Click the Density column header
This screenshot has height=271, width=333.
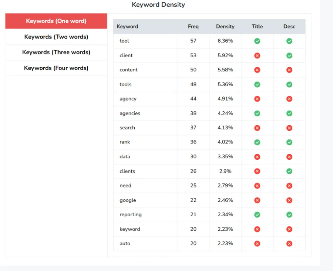pyautogui.click(x=225, y=27)
